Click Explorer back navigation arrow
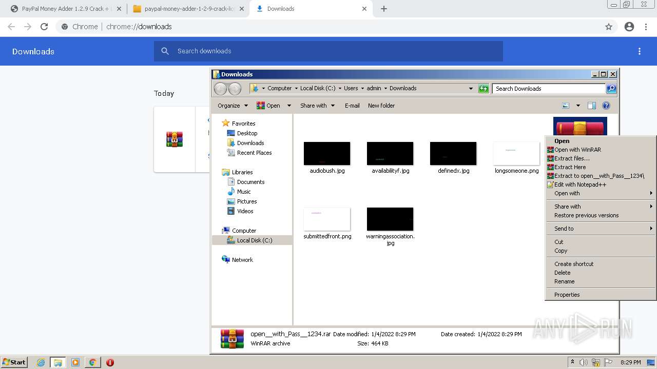This screenshot has height=369, width=657. (220, 88)
